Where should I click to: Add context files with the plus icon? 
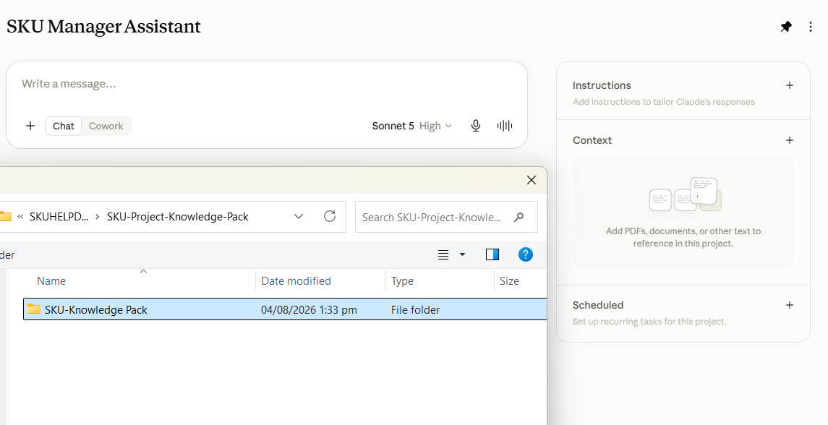point(790,140)
